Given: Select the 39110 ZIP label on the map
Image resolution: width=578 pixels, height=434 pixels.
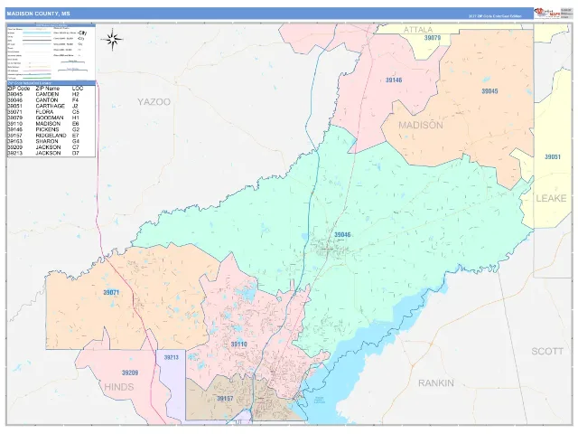Looking at the screenshot, I should (238, 344).
